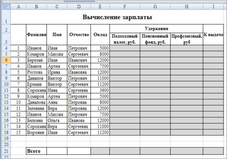Select row 6 header

click(6, 60)
